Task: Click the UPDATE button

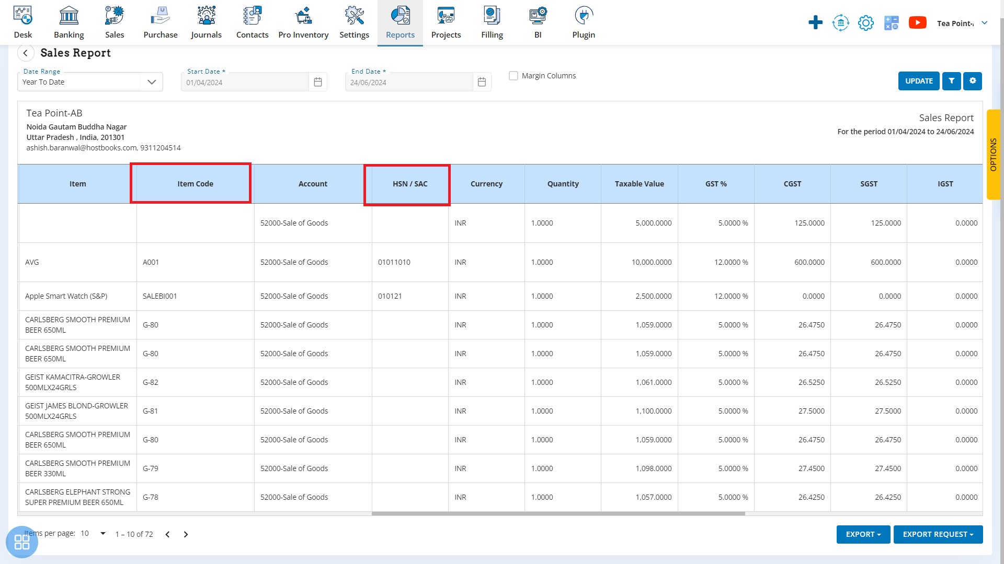Action: point(919,81)
